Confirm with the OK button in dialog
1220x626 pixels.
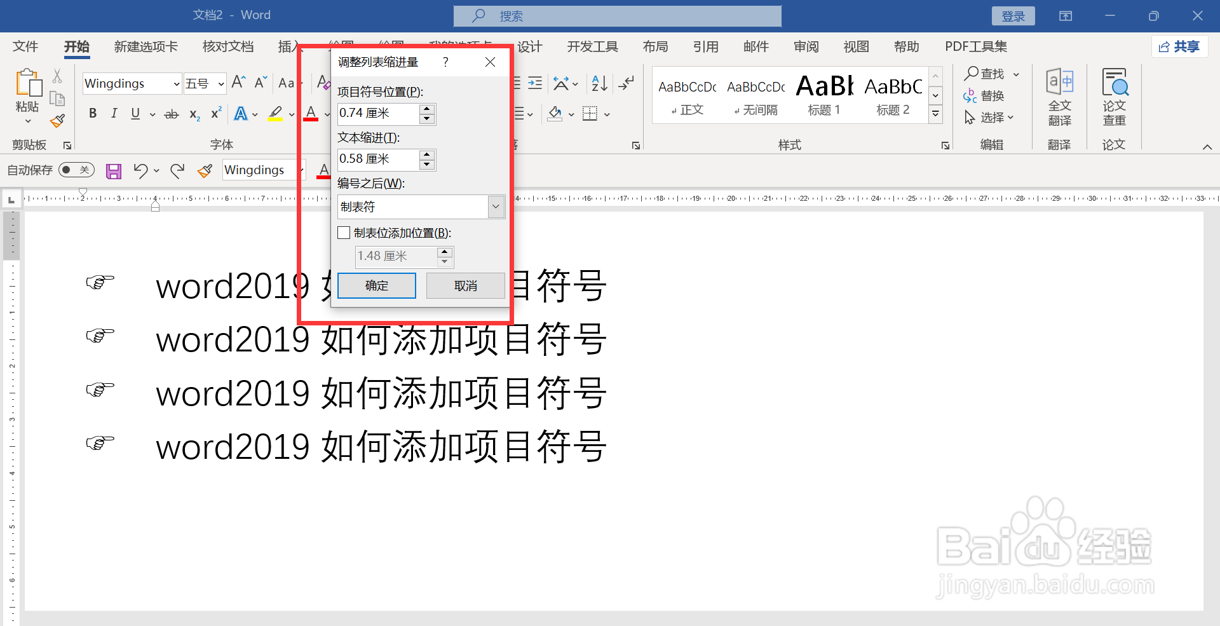377,286
